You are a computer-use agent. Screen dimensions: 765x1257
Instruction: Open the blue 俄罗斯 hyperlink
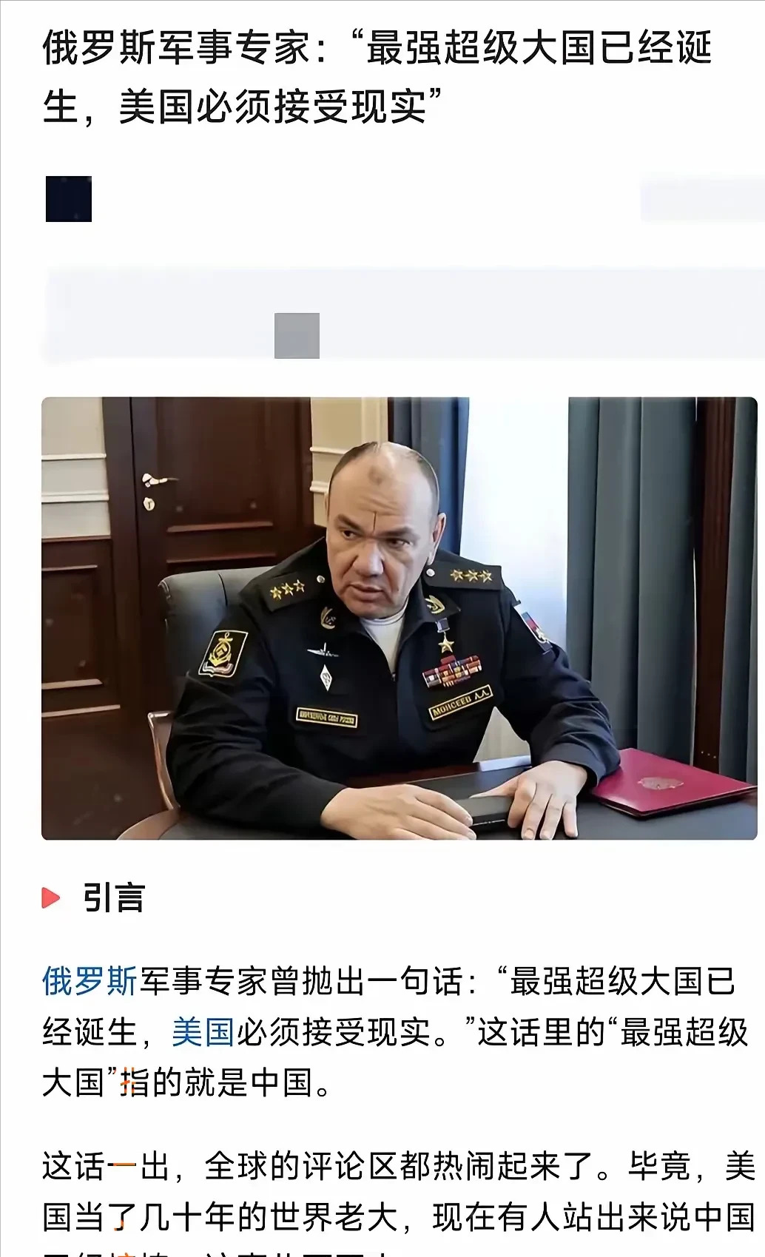point(90,982)
